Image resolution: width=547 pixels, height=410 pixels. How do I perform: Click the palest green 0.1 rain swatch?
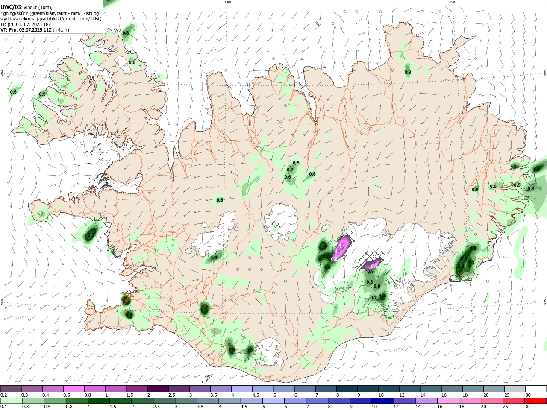point(12,401)
